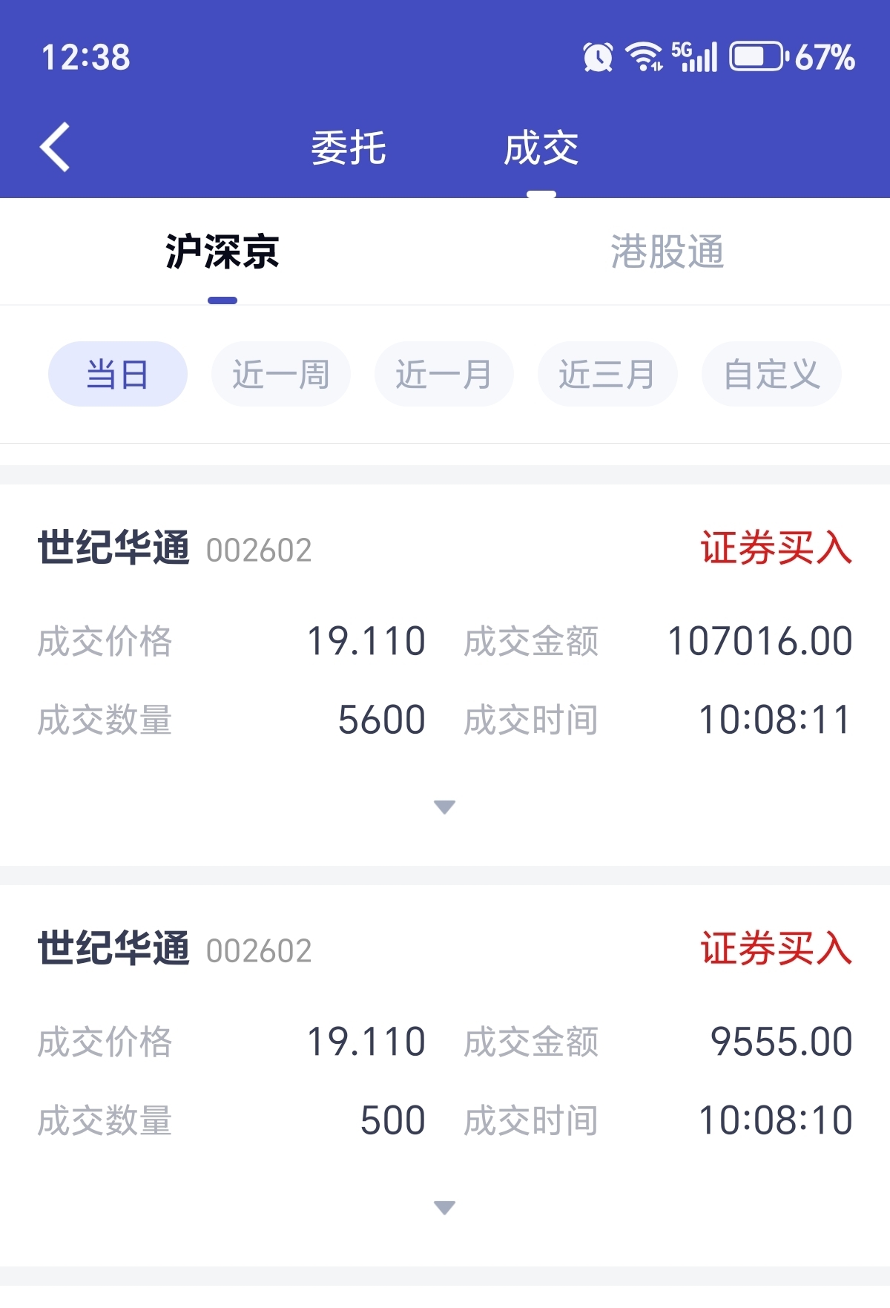
Task: Select the 沪深京 market tab
Action: [x=222, y=252]
